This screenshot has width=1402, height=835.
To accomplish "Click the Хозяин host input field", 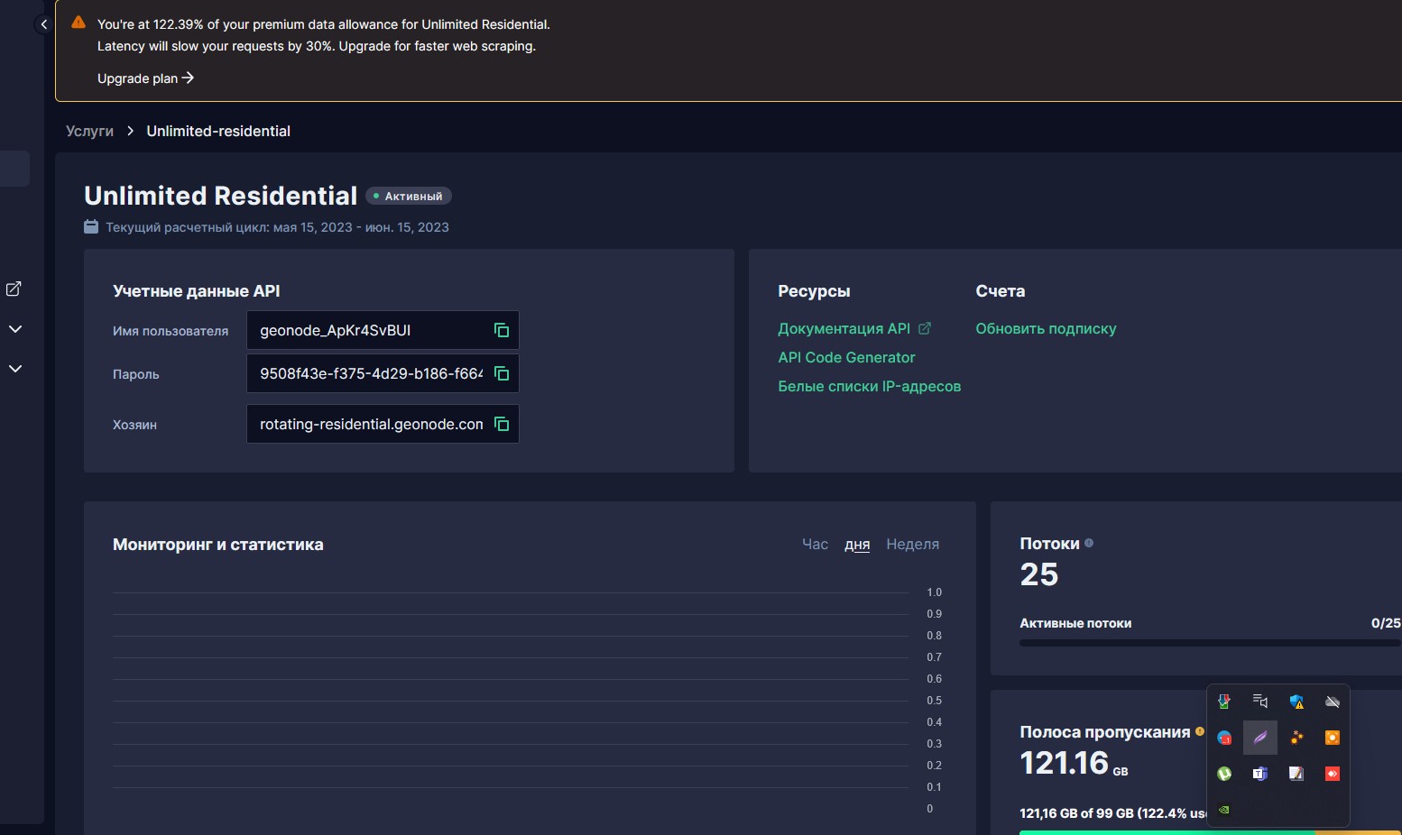I will point(383,424).
